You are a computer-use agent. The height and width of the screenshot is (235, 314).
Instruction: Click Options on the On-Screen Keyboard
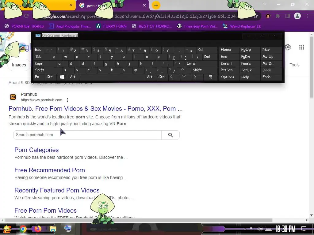point(229,77)
